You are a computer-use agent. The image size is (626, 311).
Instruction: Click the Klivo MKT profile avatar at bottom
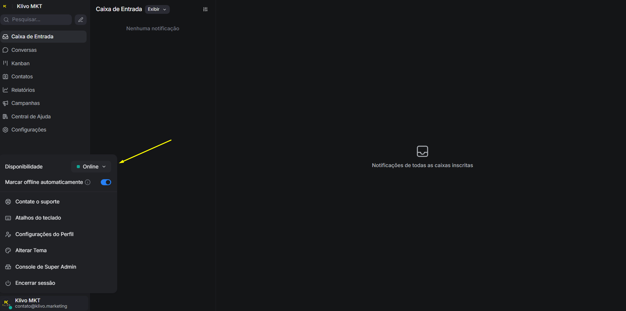6,303
